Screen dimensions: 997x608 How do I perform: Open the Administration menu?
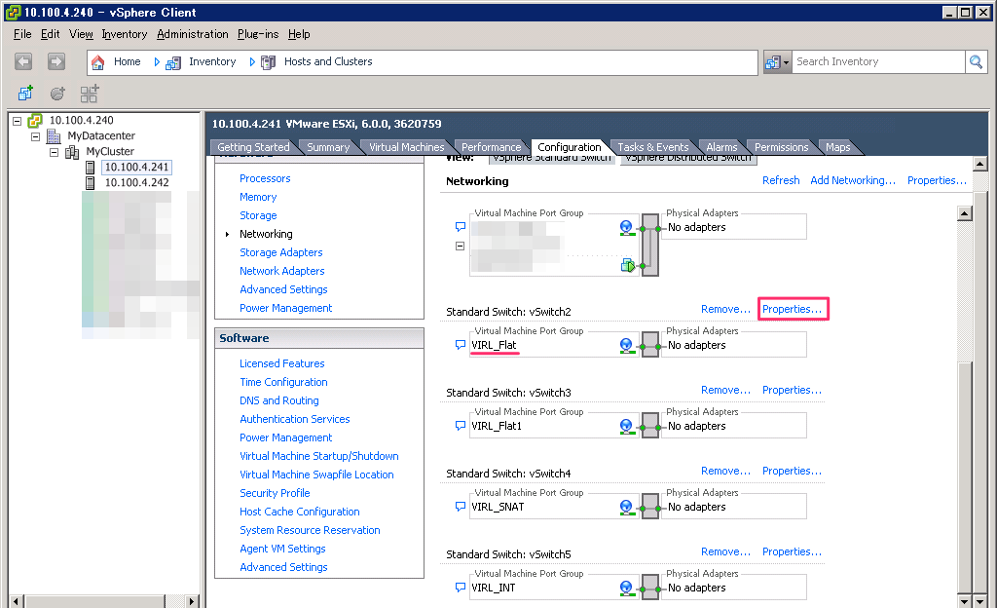[x=192, y=34]
